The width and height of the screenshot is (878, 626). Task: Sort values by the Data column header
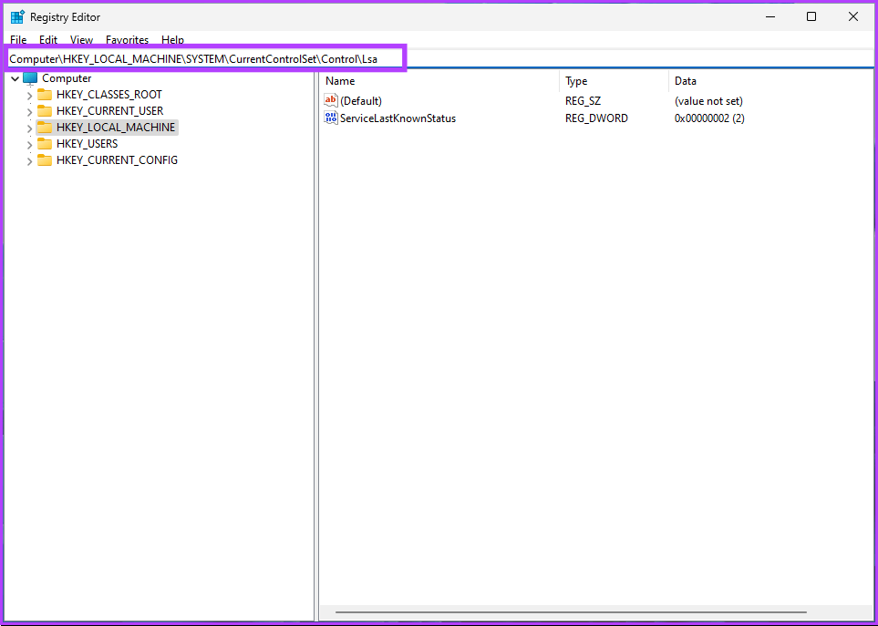coord(771,81)
